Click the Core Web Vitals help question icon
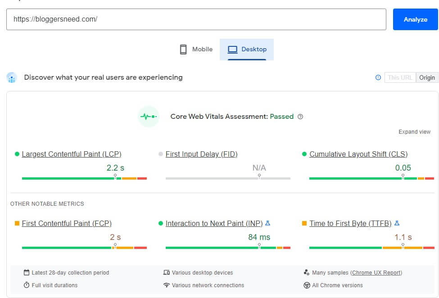 coord(300,117)
